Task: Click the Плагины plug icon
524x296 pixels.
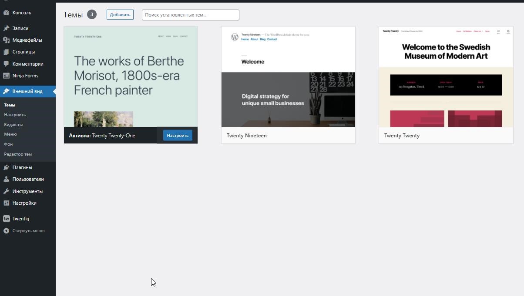Action: point(6,167)
